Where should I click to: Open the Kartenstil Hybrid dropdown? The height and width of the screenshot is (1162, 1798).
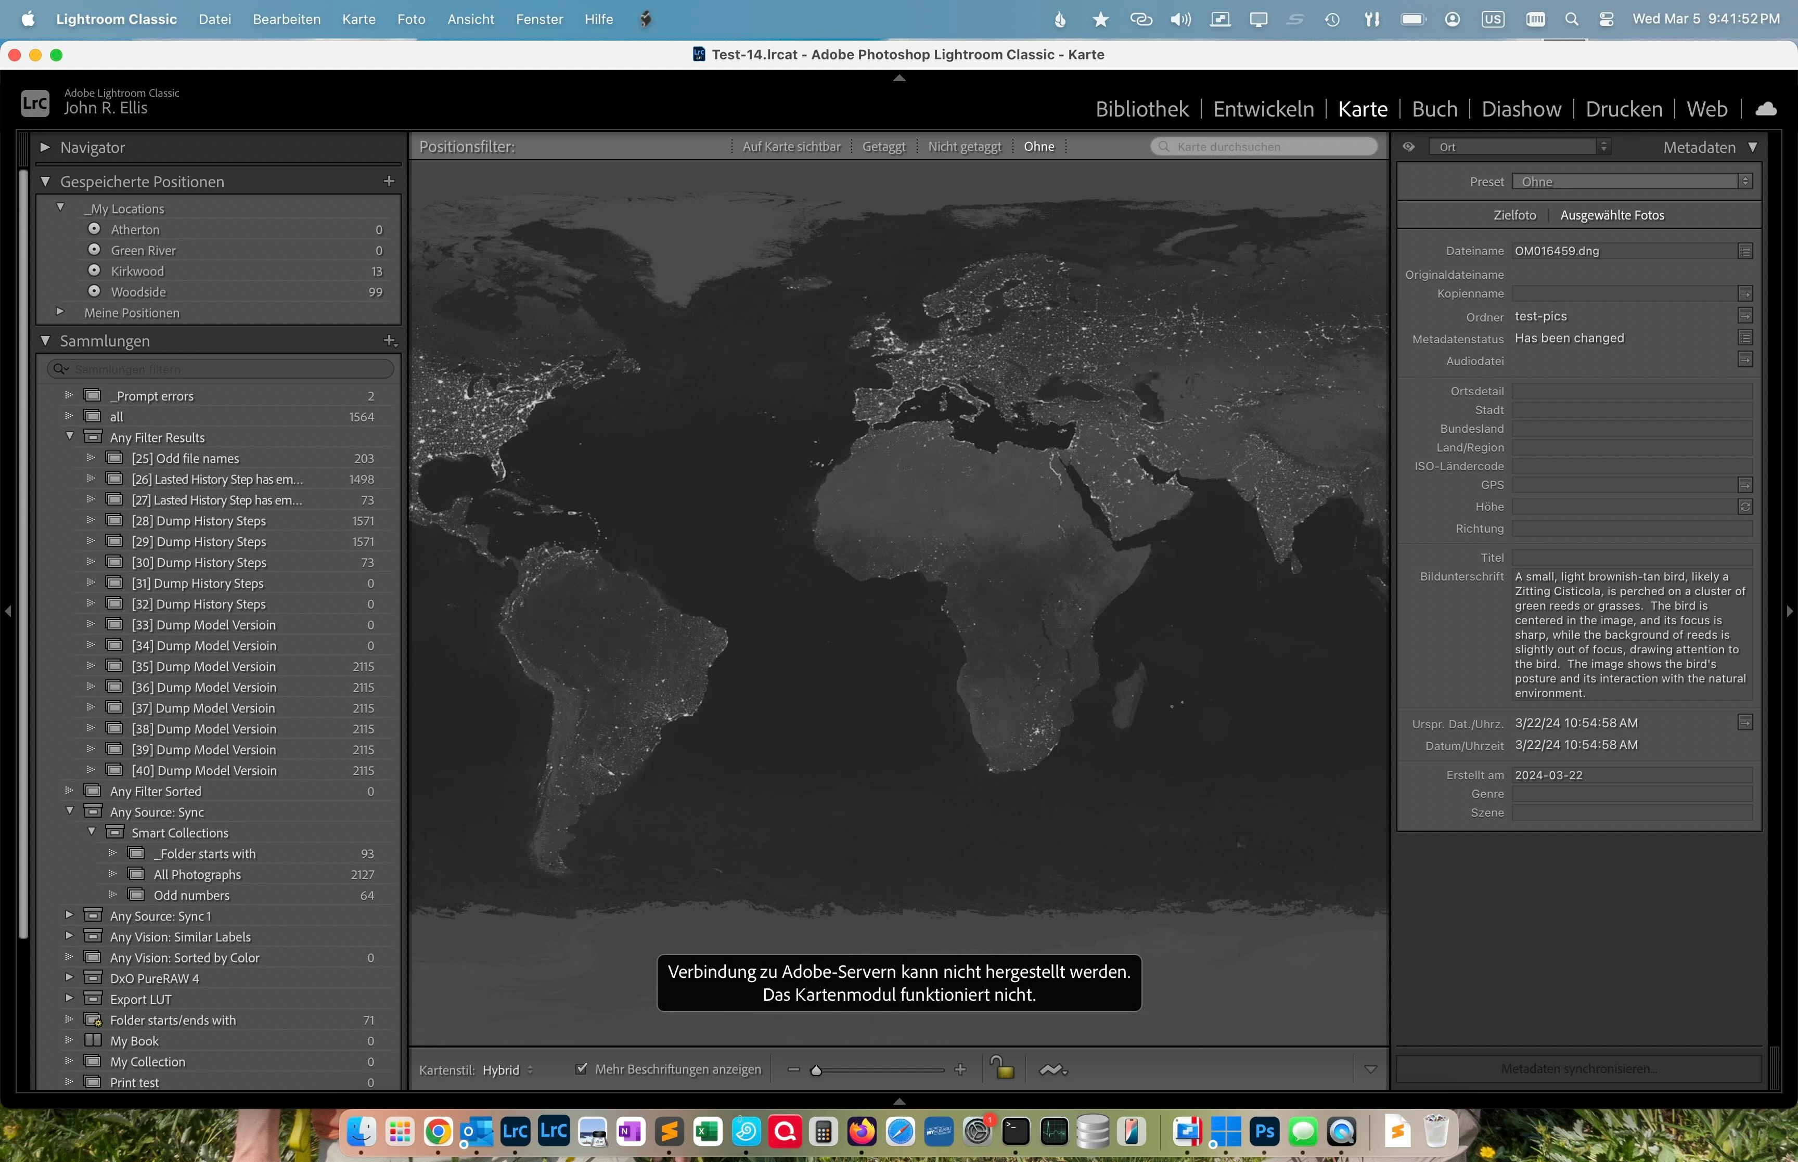coord(508,1070)
